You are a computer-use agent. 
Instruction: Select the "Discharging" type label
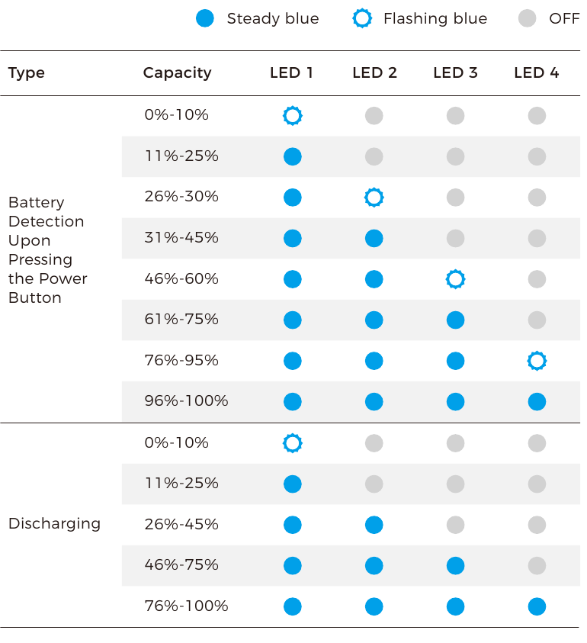[x=54, y=524]
